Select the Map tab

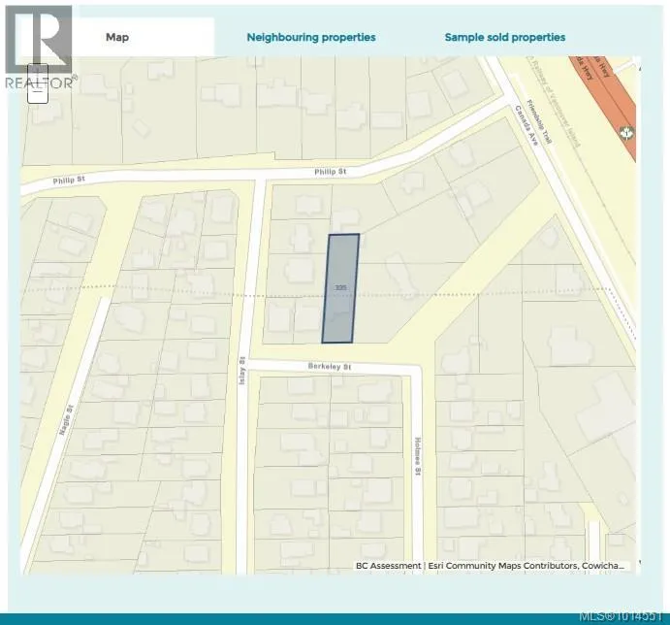tap(117, 37)
